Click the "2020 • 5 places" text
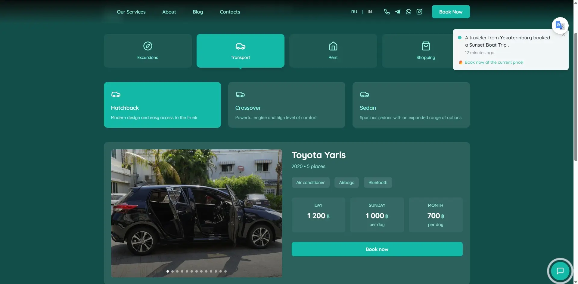 click(x=308, y=166)
